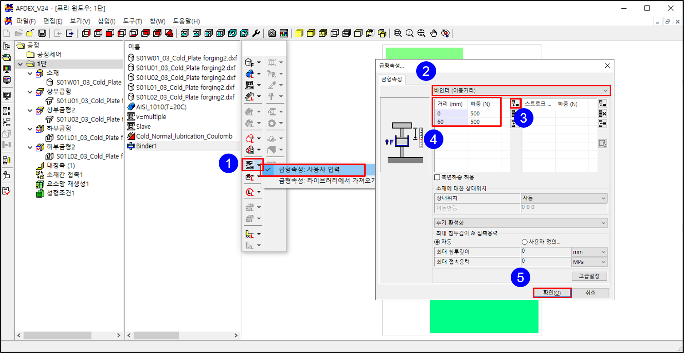Open the 도구(T) menu
Viewport: 684px width, 353px height.
coord(132,21)
